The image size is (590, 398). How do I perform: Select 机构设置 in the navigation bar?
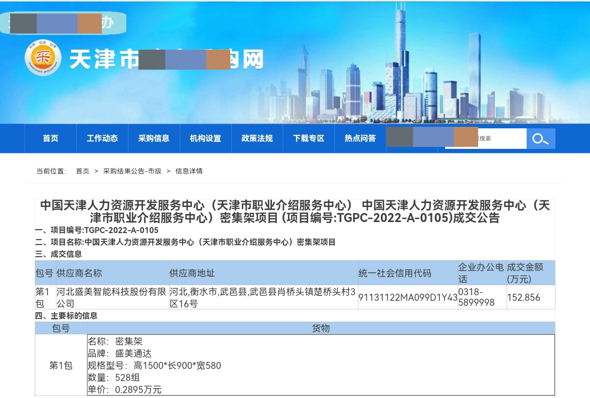pos(206,138)
